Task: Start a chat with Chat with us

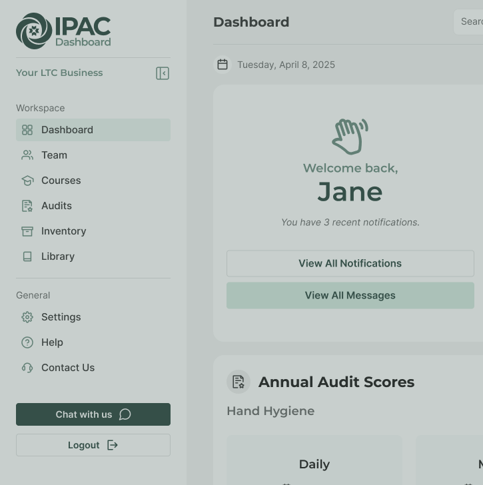Action: [x=93, y=414]
